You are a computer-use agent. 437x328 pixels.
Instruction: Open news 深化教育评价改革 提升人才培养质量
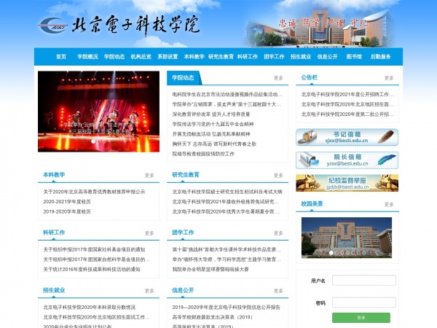tap(211, 114)
